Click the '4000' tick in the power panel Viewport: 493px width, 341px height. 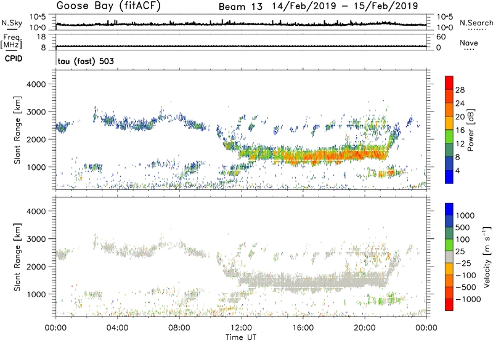tap(36, 84)
